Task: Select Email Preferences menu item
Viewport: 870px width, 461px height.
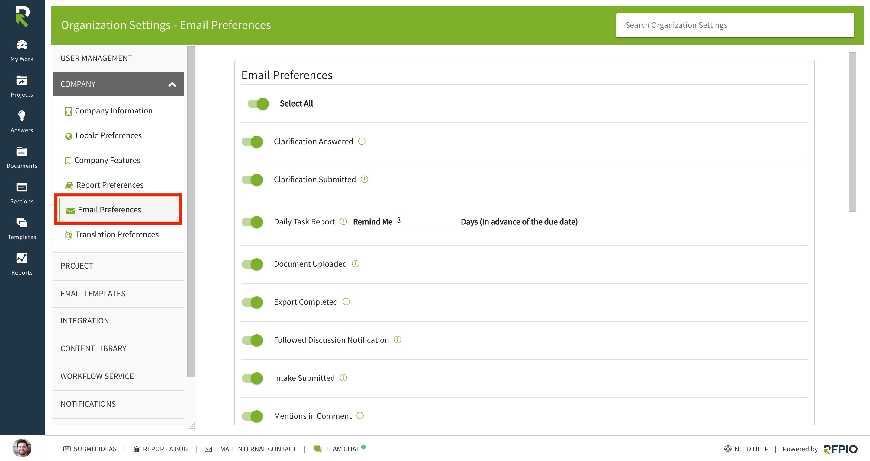Action: point(118,209)
